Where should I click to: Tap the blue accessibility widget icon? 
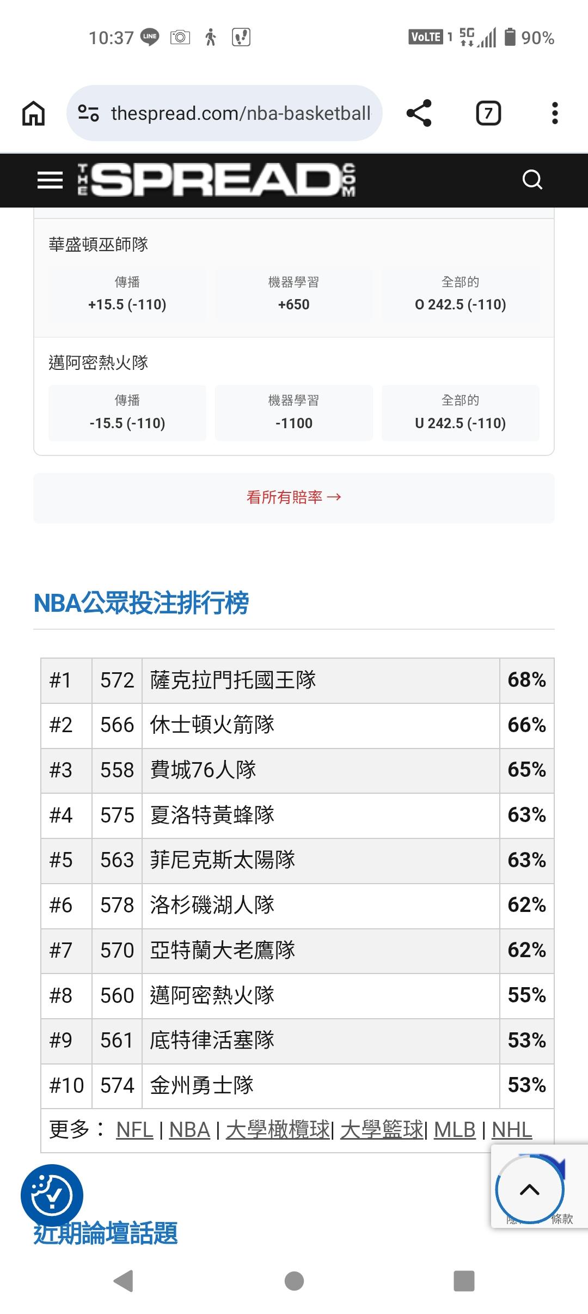[52, 1195]
